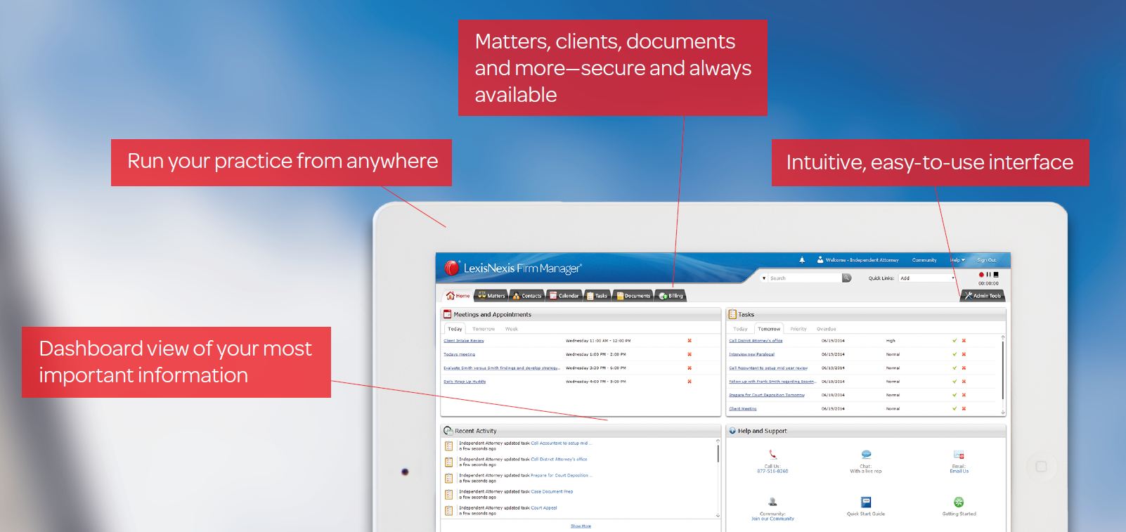Delete the Daily Wrap Up Huddle appointment
This screenshot has width=1126, height=532.
(690, 382)
